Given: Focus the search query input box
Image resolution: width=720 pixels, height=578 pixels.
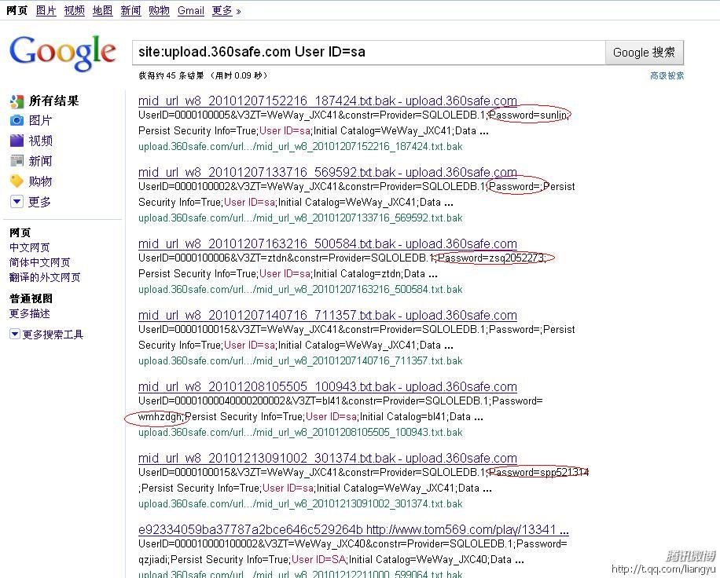Looking at the screenshot, I should click(x=369, y=53).
